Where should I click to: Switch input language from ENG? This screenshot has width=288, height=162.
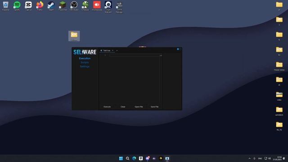tap(260, 158)
